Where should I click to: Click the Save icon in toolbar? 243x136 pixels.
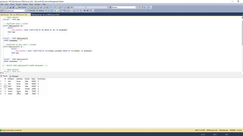(10, 8)
